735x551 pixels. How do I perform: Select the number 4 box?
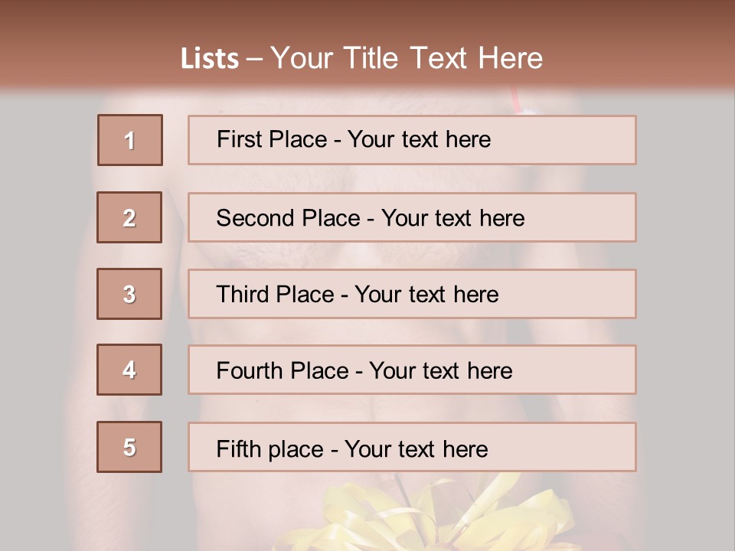pos(129,370)
